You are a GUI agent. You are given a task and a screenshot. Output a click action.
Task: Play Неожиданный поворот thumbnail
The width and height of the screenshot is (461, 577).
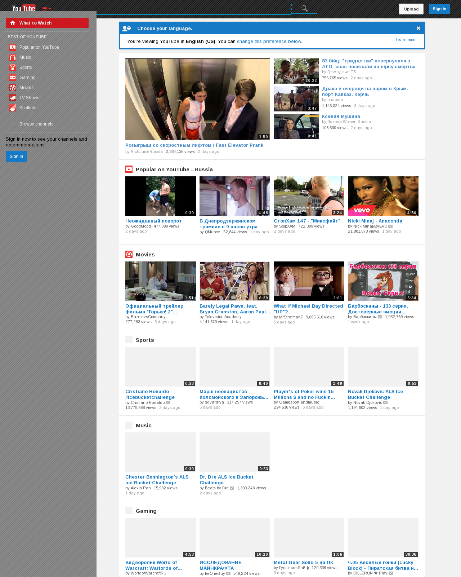coord(161,196)
